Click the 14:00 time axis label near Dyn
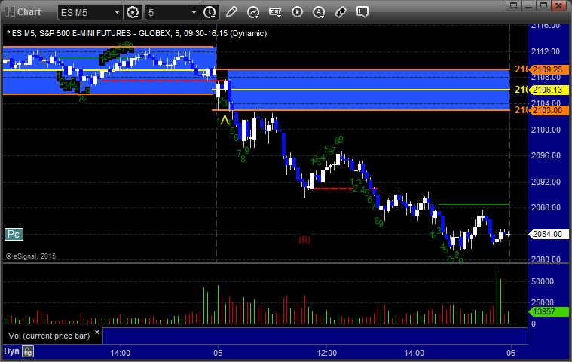572x362 pixels. 121,353
